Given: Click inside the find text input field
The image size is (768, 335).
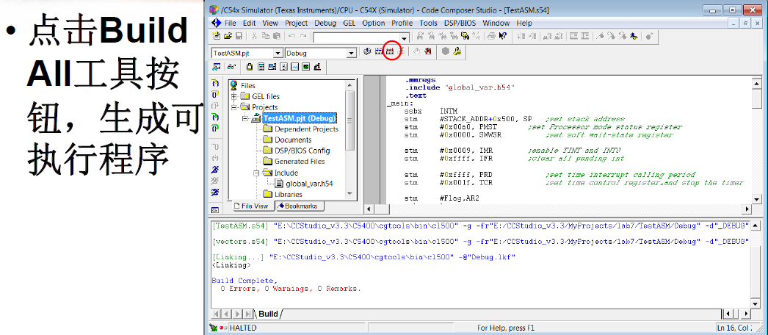Looking at the screenshot, I should 356,38.
